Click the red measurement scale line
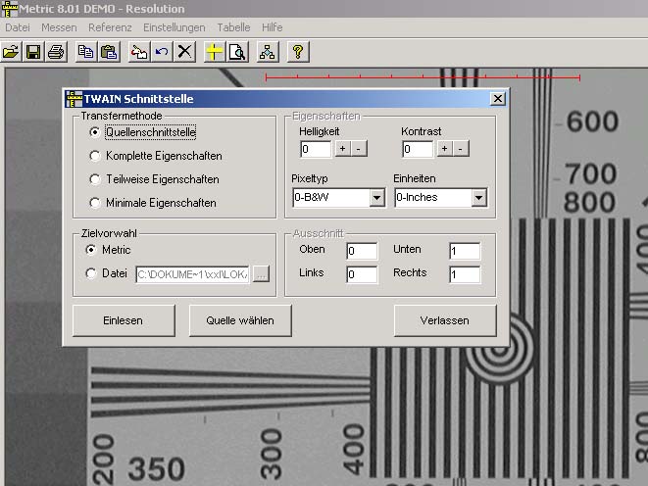The height and width of the screenshot is (486, 648). [423, 77]
